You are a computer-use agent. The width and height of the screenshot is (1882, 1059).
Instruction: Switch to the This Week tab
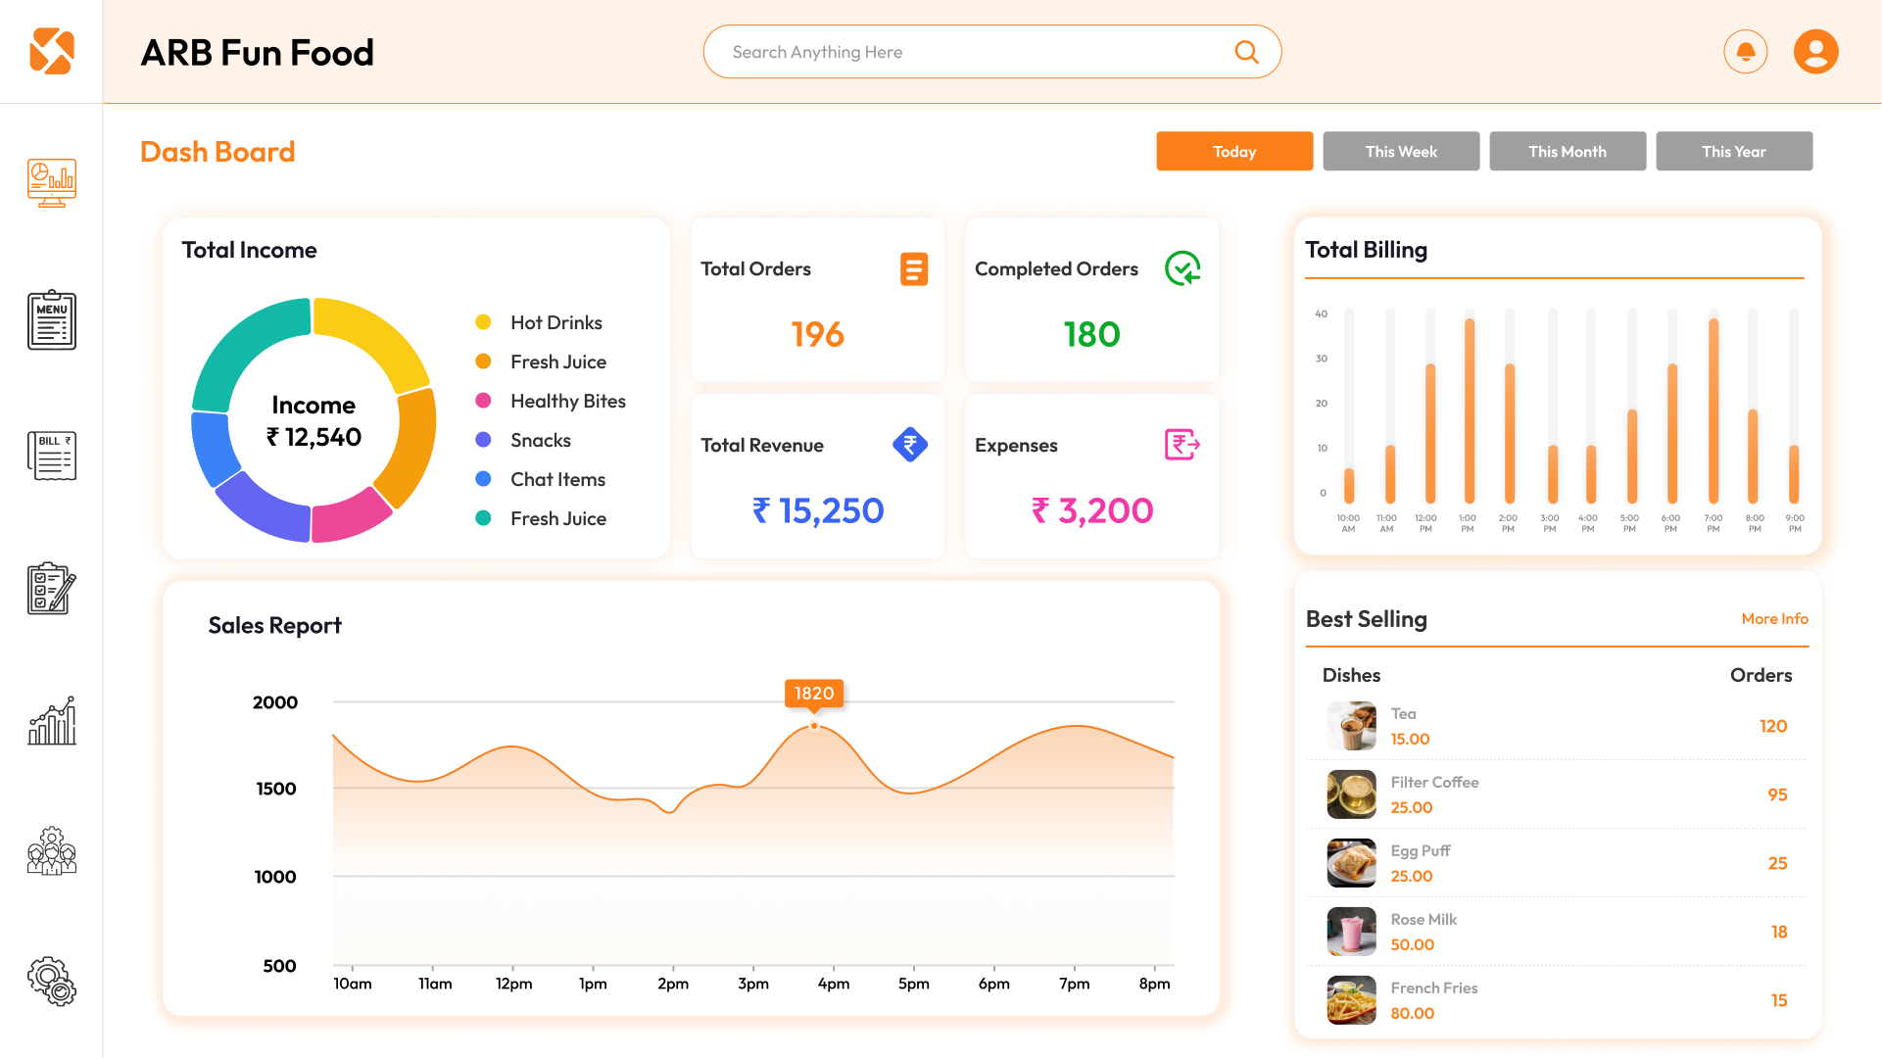[1401, 151]
